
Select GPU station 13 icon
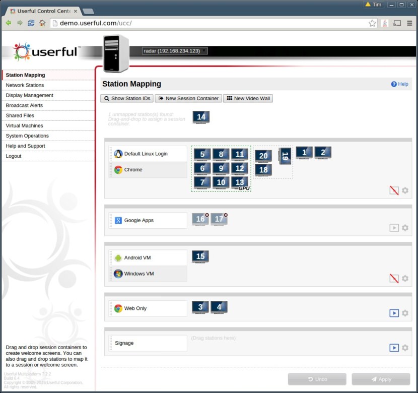point(239,182)
